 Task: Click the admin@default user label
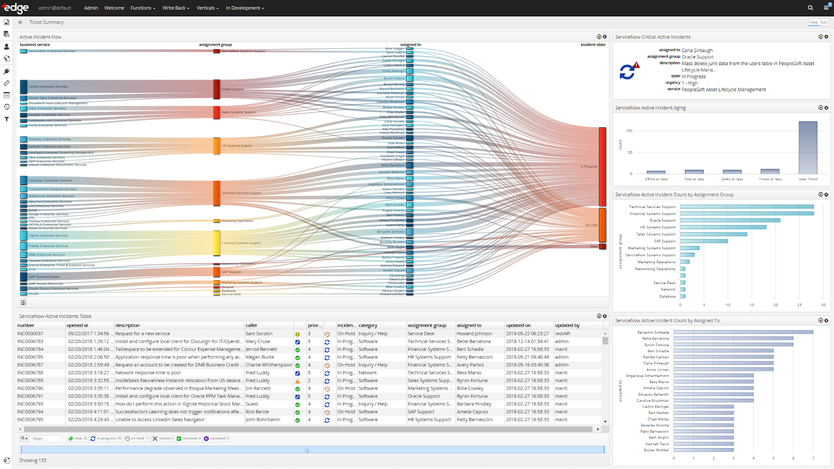coord(55,8)
